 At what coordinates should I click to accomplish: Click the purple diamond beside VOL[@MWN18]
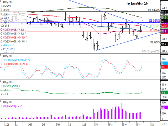tap(1, 106)
